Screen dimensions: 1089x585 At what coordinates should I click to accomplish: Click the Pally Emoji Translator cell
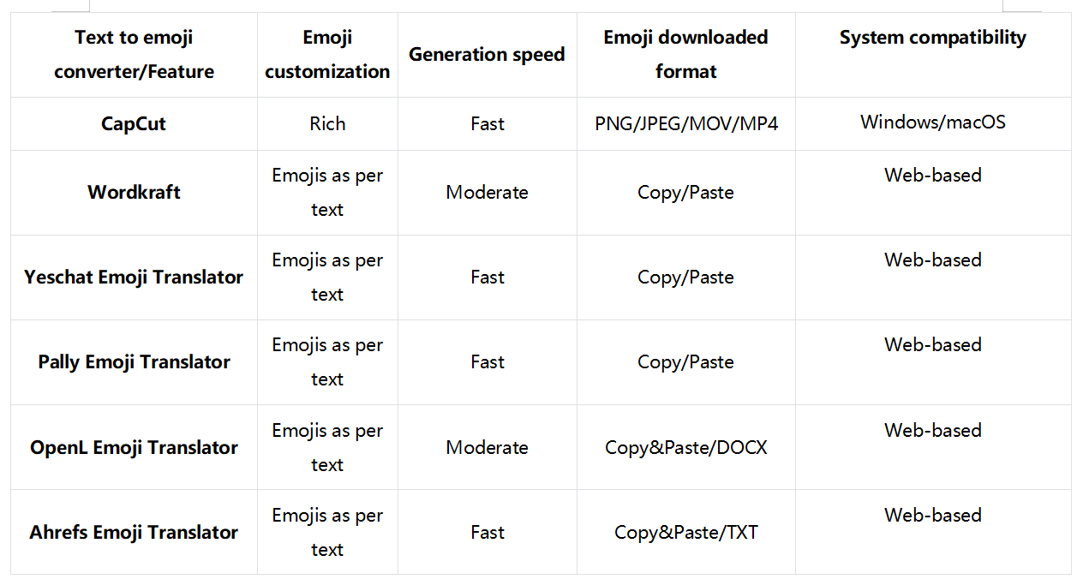134,361
